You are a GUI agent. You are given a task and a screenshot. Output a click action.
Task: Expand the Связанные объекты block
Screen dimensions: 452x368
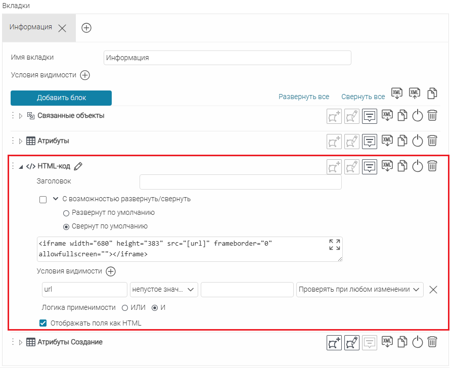click(x=21, y=116)
